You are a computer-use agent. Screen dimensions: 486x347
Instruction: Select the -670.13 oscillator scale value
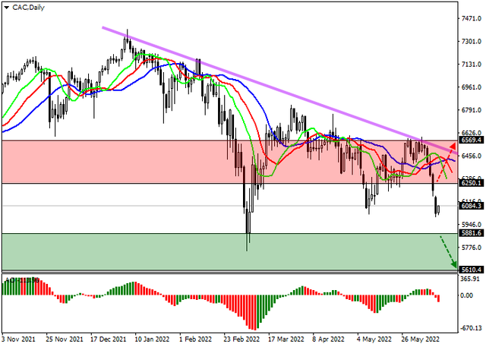pyautogui.click(x=471, y=328)
